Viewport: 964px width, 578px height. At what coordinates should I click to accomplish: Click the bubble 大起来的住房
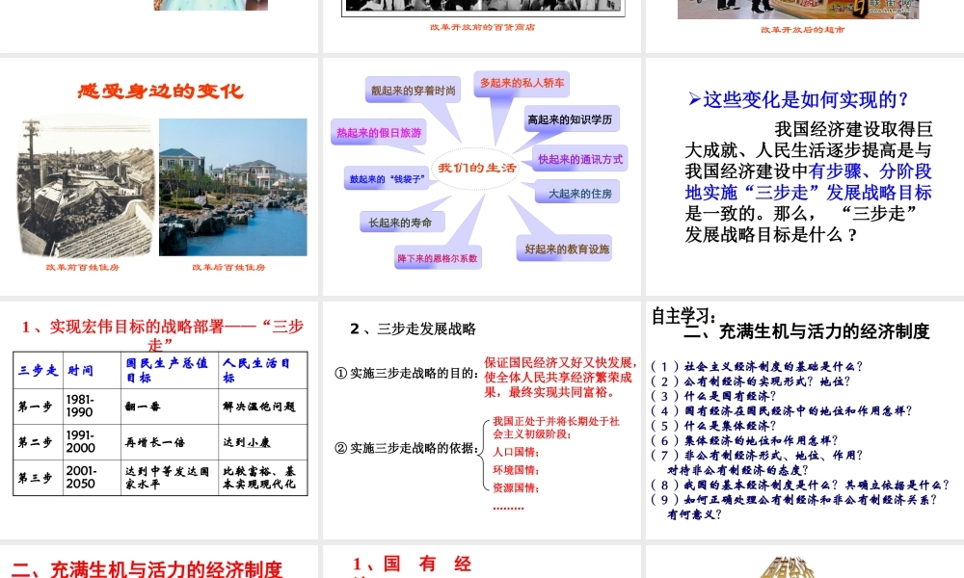tap(578, 193)
